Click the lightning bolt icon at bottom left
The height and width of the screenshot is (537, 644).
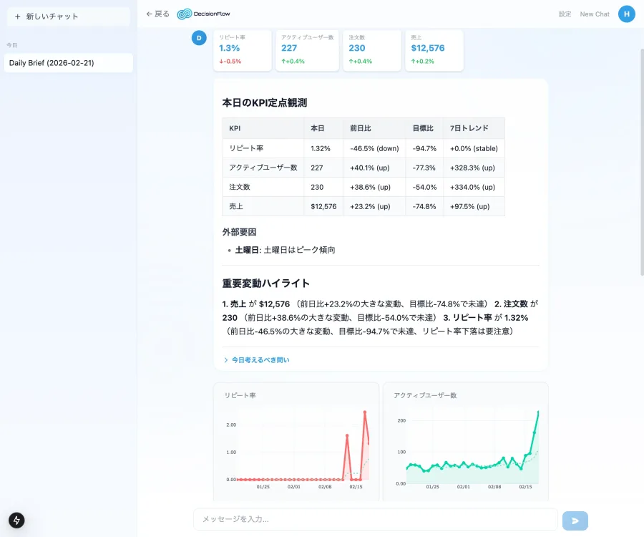[16, 521]
